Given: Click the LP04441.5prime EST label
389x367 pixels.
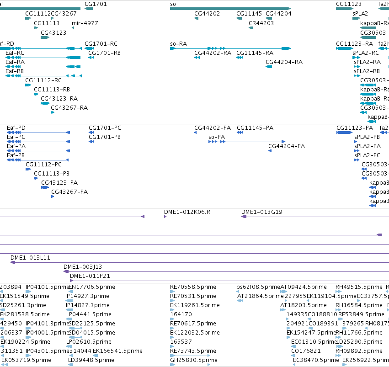Looking at the screenshot, I should click(x=89, y=315).
